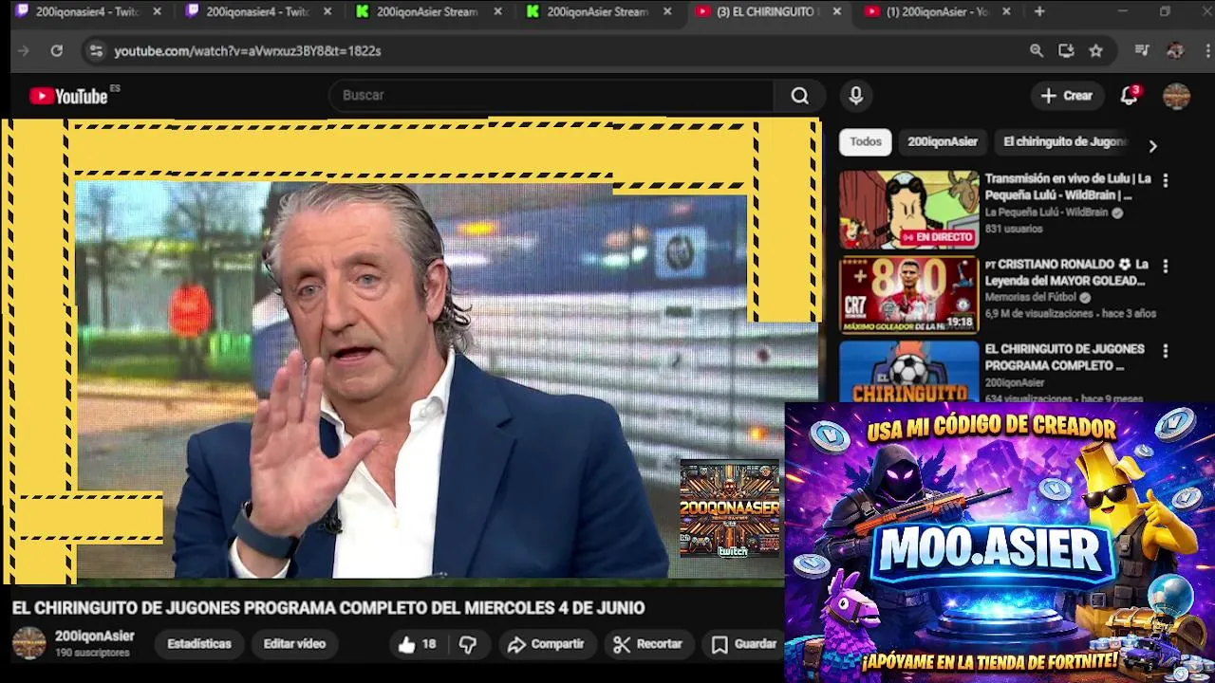Click 'La Pequeña Lulú - WildBrain' channel name
Viewport: 1215px width, 683px height.
pos(1046,213)
